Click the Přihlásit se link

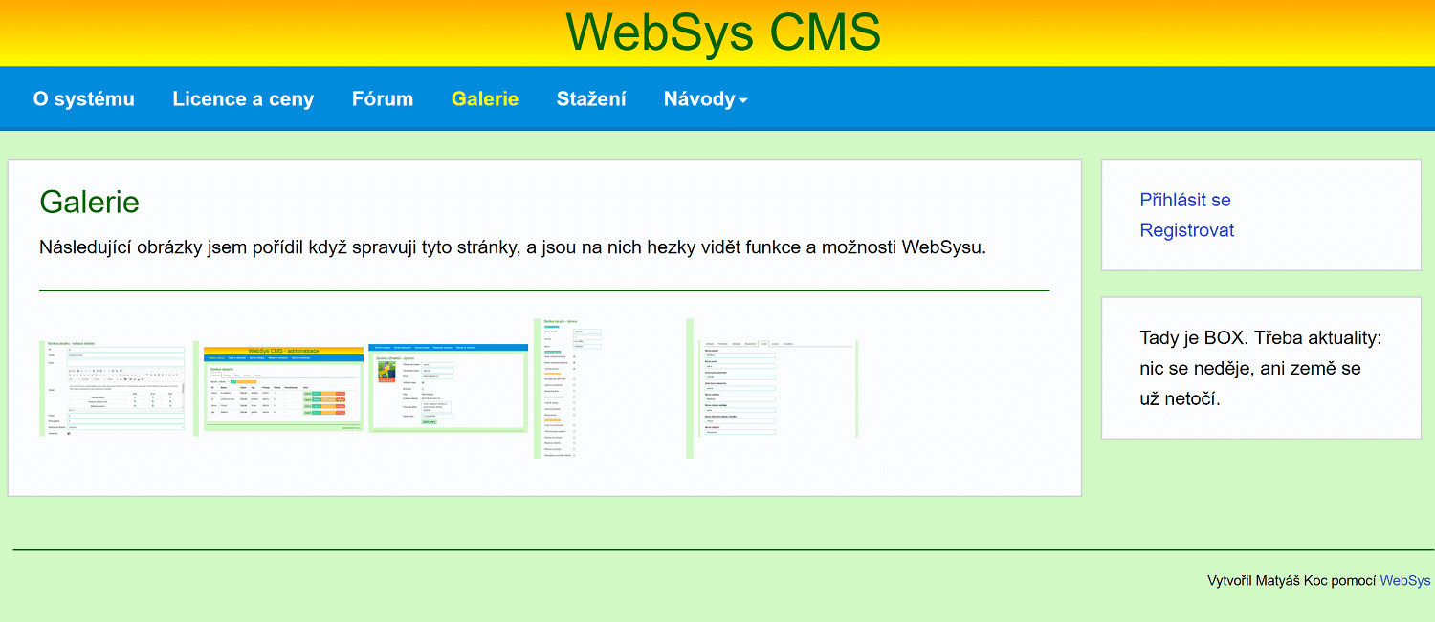coord(1185,200)
